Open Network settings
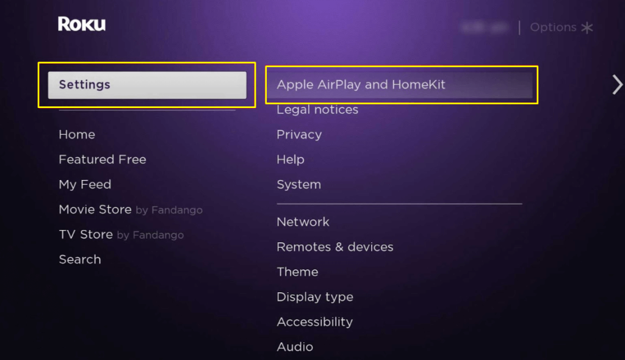625x360 pixels. (303, 222)
